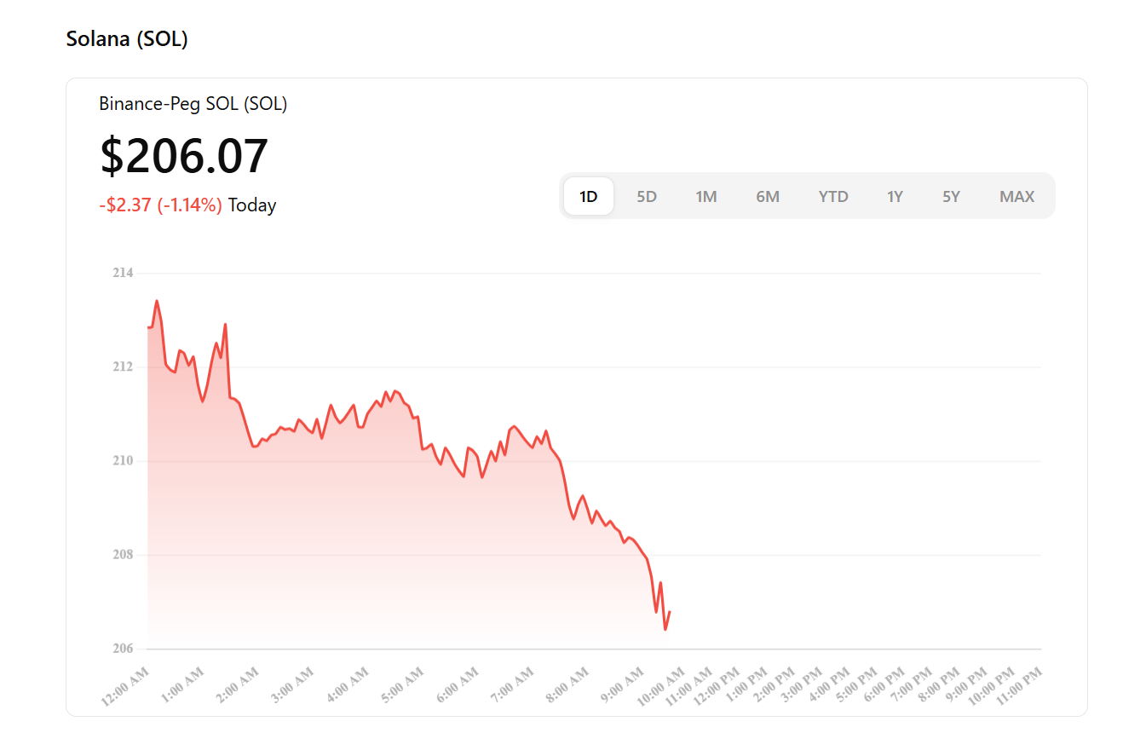
Task: Click the 210 y-axis label
Action: 124,461
